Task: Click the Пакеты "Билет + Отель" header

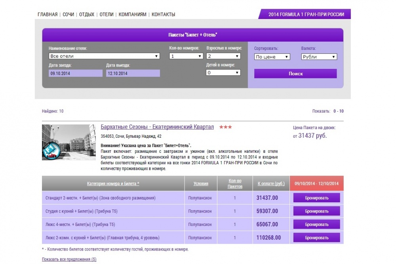Action: [193, 35]
